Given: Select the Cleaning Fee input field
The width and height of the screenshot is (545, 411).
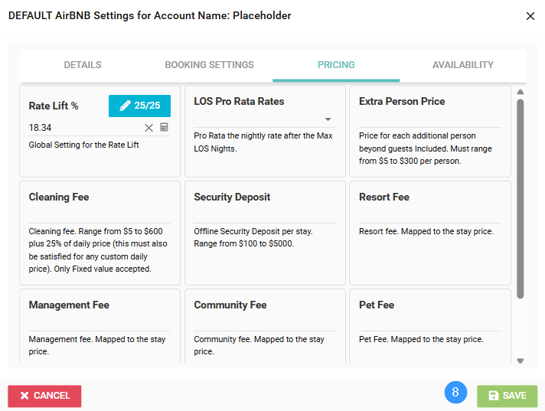Looking at the screenshot, I should coord(100,215).
